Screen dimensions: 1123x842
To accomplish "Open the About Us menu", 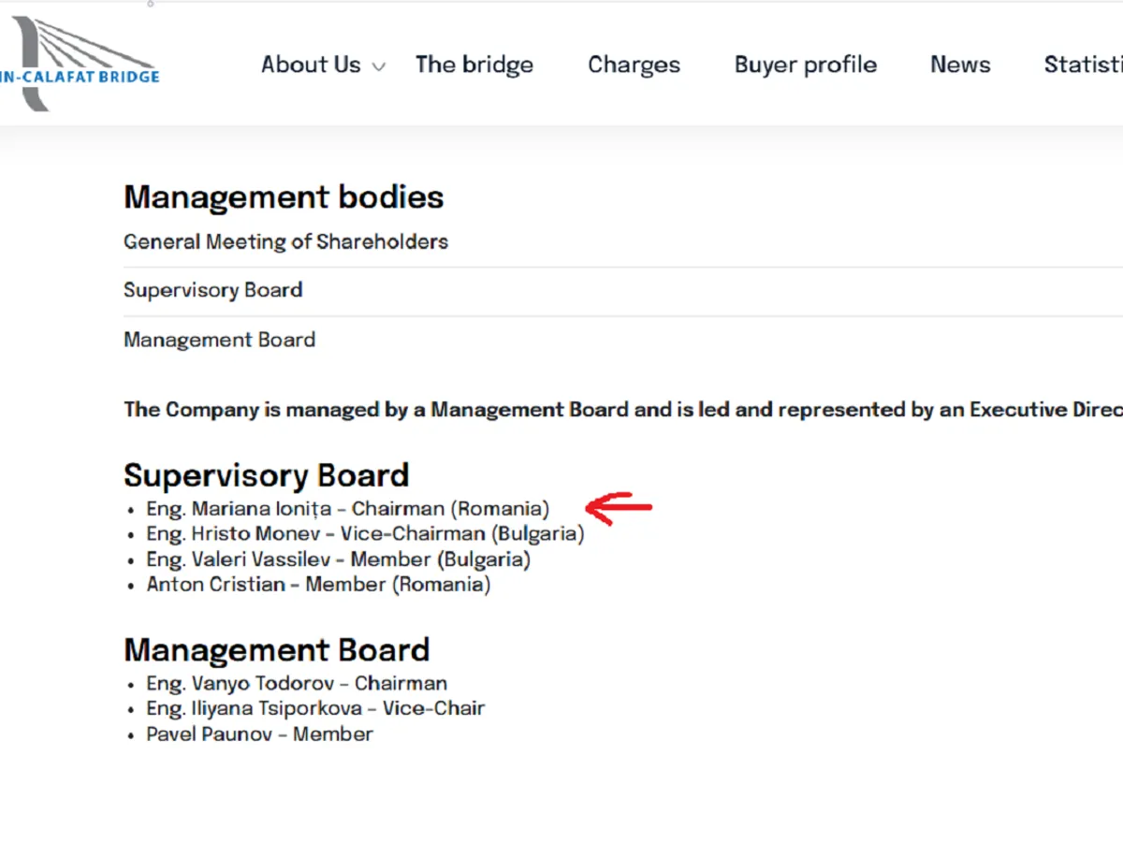I will coord(310,65).
